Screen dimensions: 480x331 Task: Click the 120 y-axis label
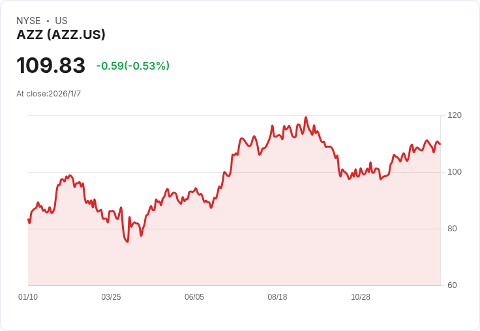click(455, 115)
